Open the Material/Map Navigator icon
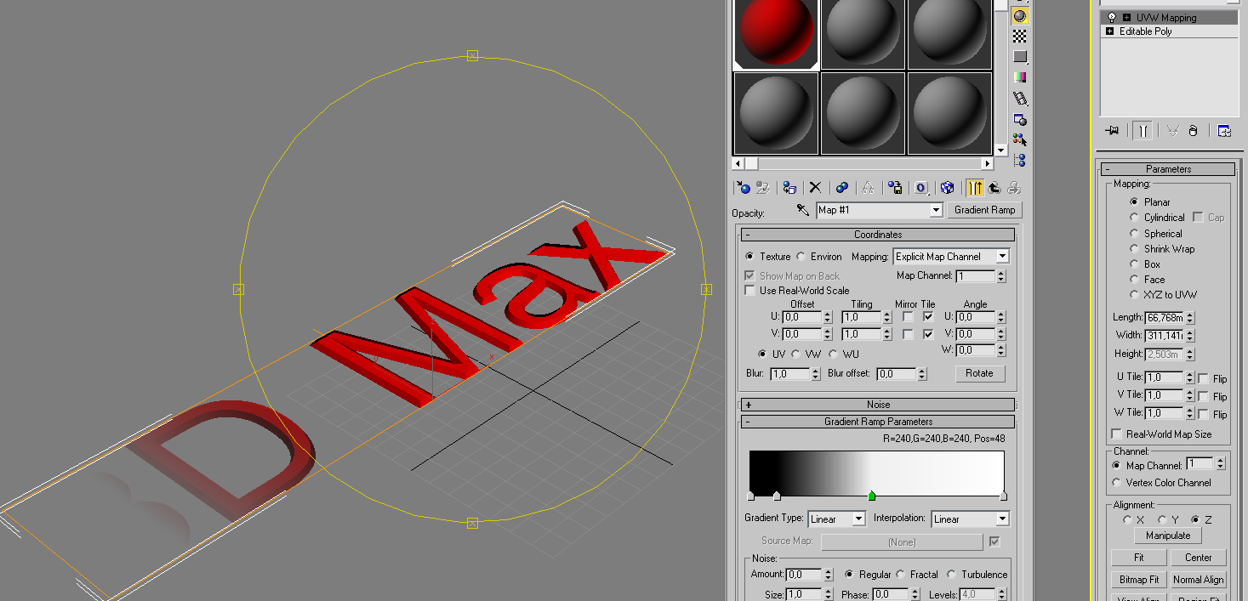This screenshot has height=601, width=1248. [x=1019, y=160]
